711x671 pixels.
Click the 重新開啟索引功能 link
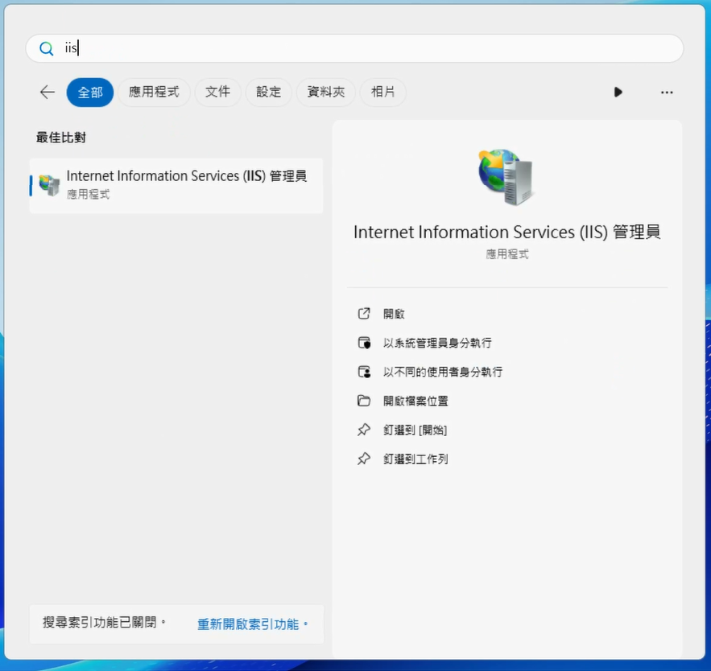click(252, 624)
